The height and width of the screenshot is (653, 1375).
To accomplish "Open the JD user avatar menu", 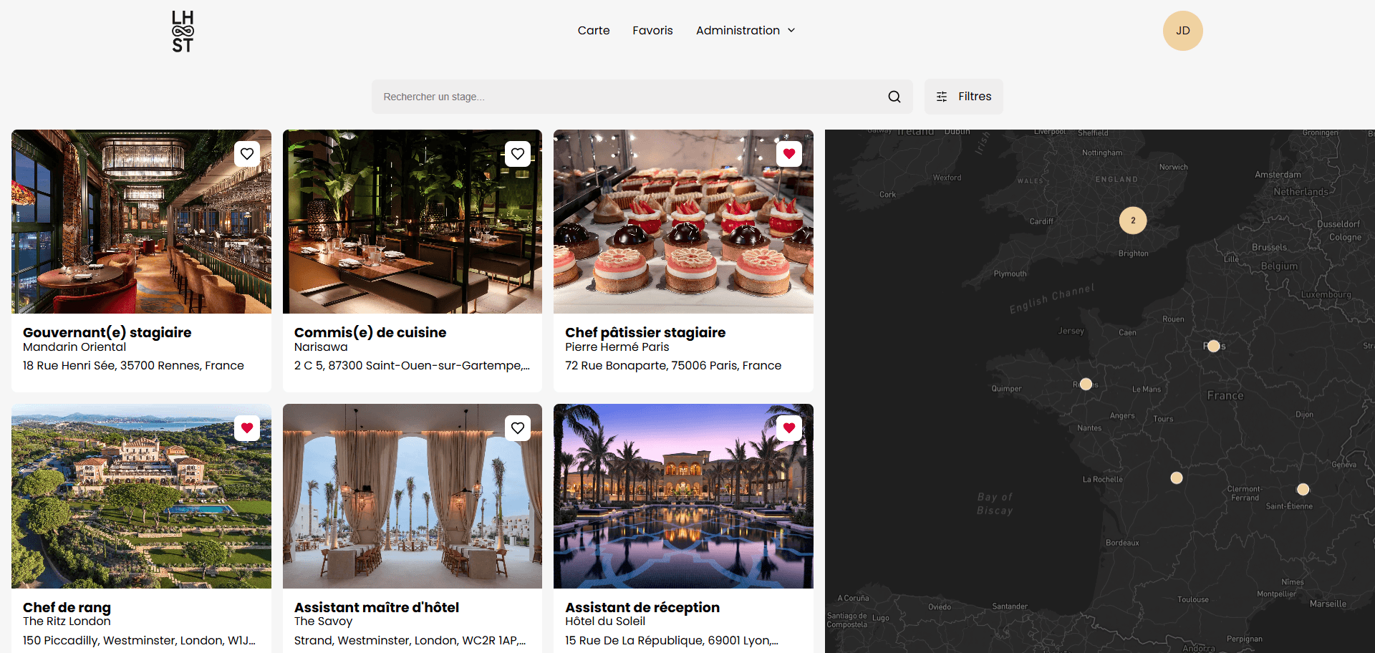I will tap(1182, 31).
